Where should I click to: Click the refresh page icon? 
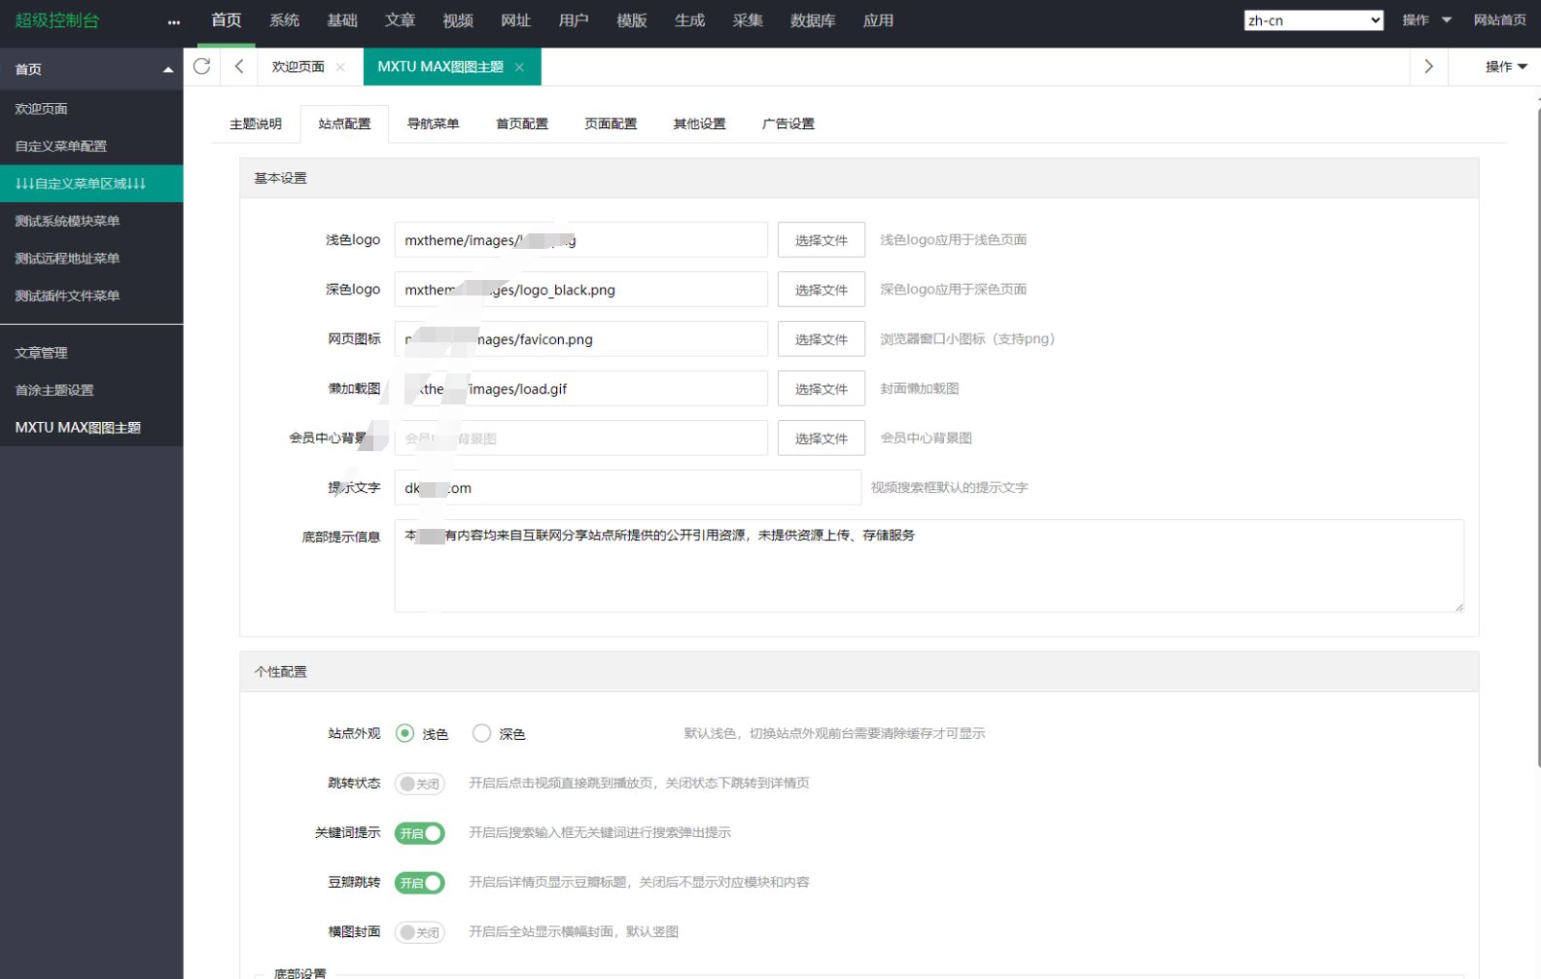pos(202,66)
